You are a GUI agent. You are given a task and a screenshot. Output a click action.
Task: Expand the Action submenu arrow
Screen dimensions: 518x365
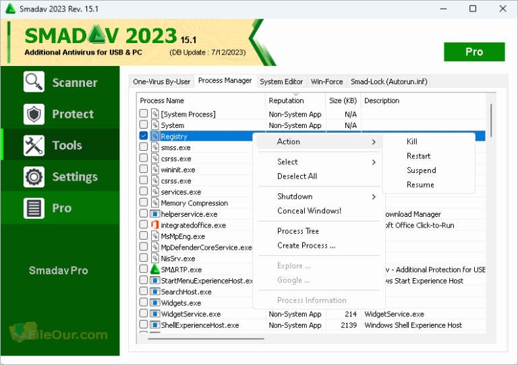coord(374,142)
